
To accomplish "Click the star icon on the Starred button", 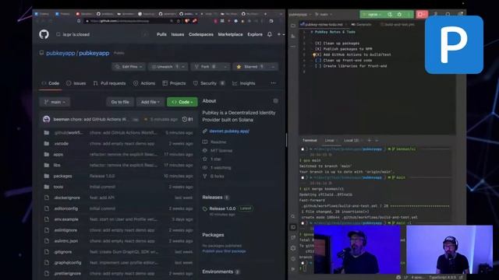I will [x=239, y=67].
